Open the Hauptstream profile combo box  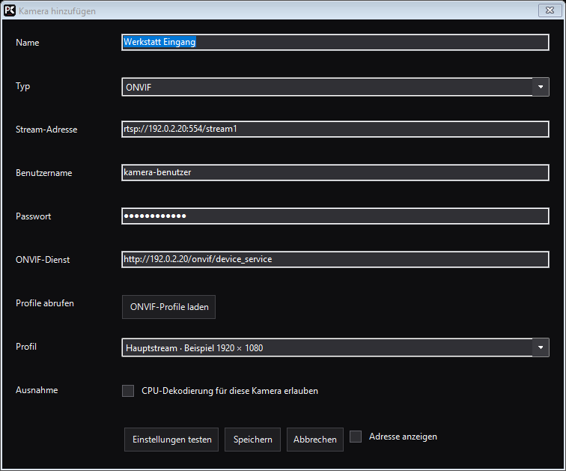click(x=335, y=347)
